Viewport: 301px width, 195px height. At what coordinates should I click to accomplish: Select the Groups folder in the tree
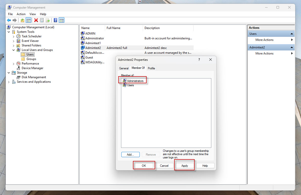[29, 59]
